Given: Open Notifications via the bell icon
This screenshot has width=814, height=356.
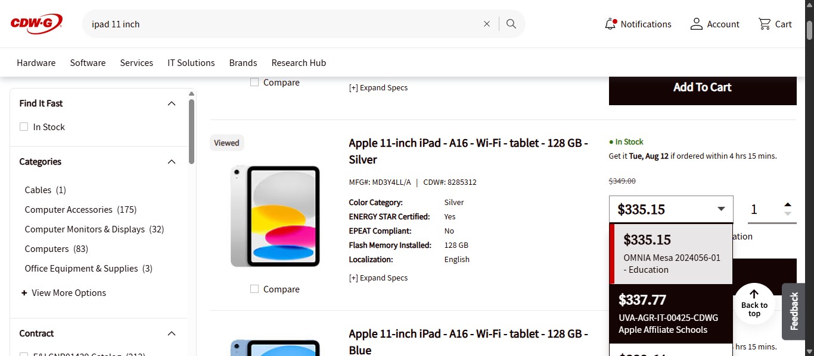Looking at the screenshot, I should (610, 23).
